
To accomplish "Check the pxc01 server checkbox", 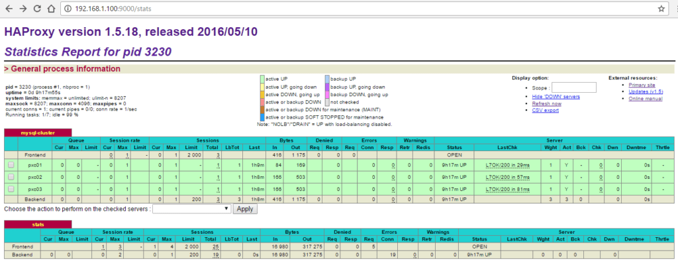I will click(10, 164).
